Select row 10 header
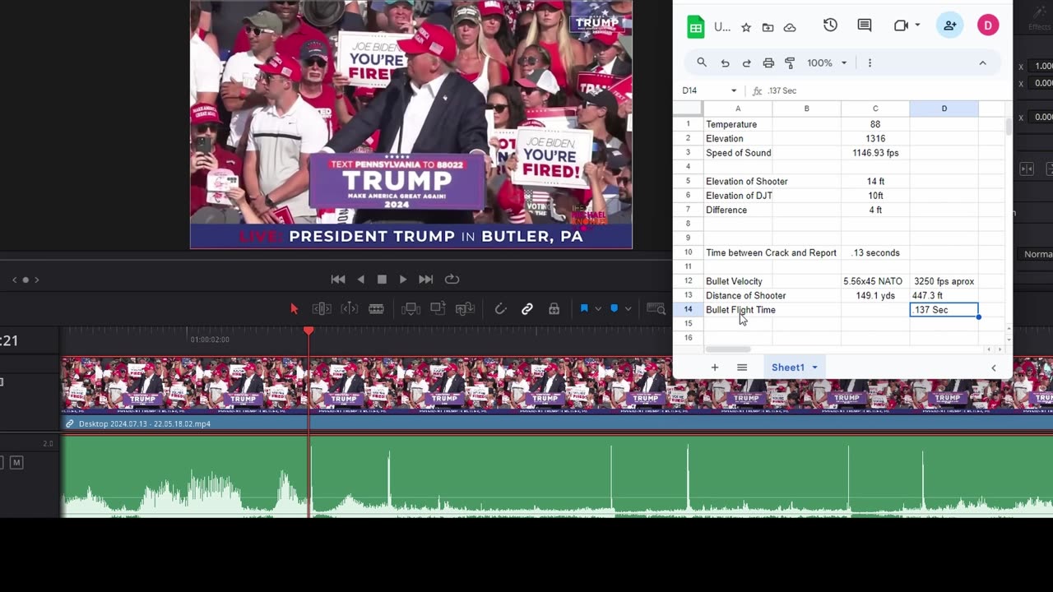Screen dimensions: 1053x592 688,252
